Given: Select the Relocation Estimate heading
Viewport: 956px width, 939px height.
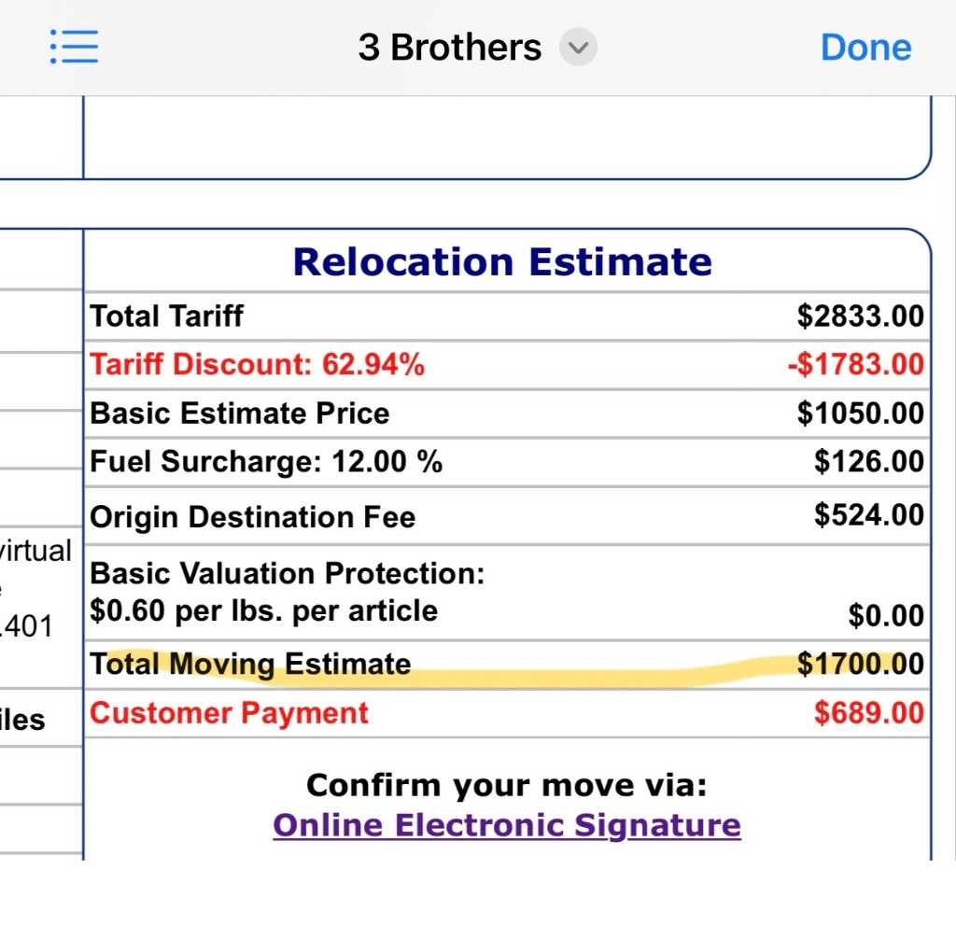Looking at the screenshot, I should (x=502, y=262).
